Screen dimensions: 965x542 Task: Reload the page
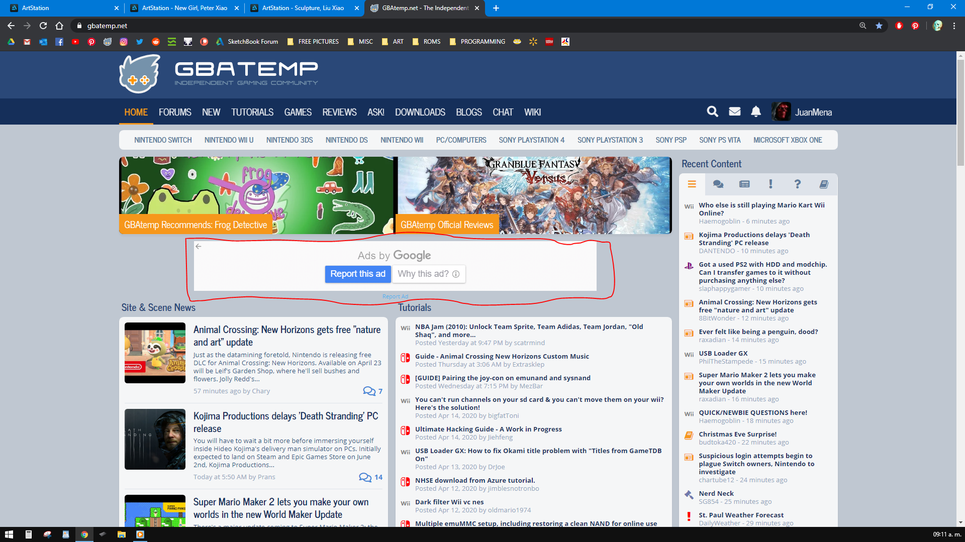pos(43,26)
